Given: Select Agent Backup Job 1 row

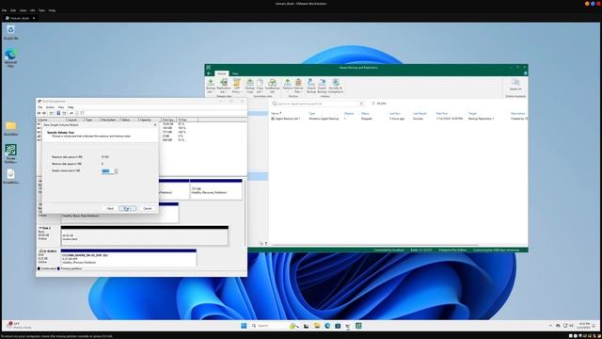Looking at the screenshot, I should 398,119.
